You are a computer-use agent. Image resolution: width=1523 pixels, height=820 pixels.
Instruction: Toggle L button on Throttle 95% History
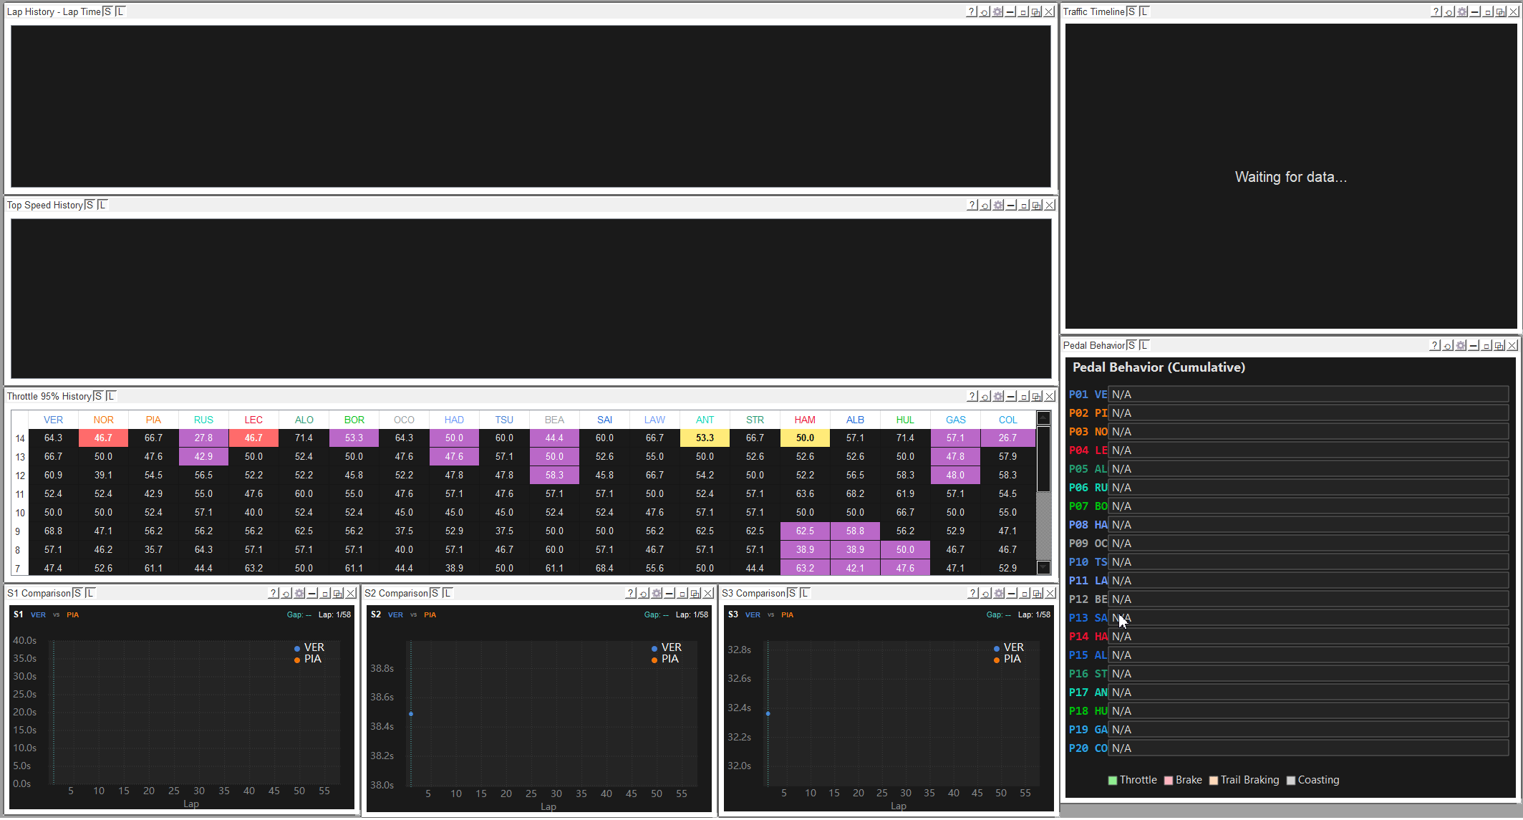111,397
